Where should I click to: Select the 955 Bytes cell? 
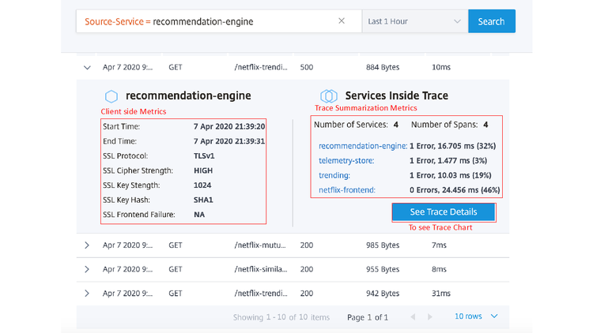[x=383, y=269]
